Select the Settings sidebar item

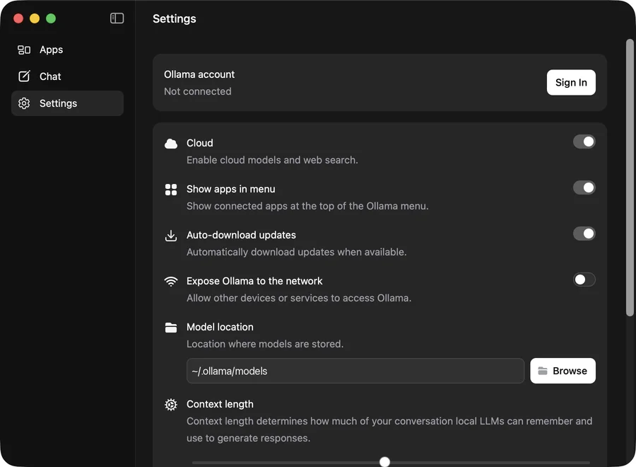67,103
